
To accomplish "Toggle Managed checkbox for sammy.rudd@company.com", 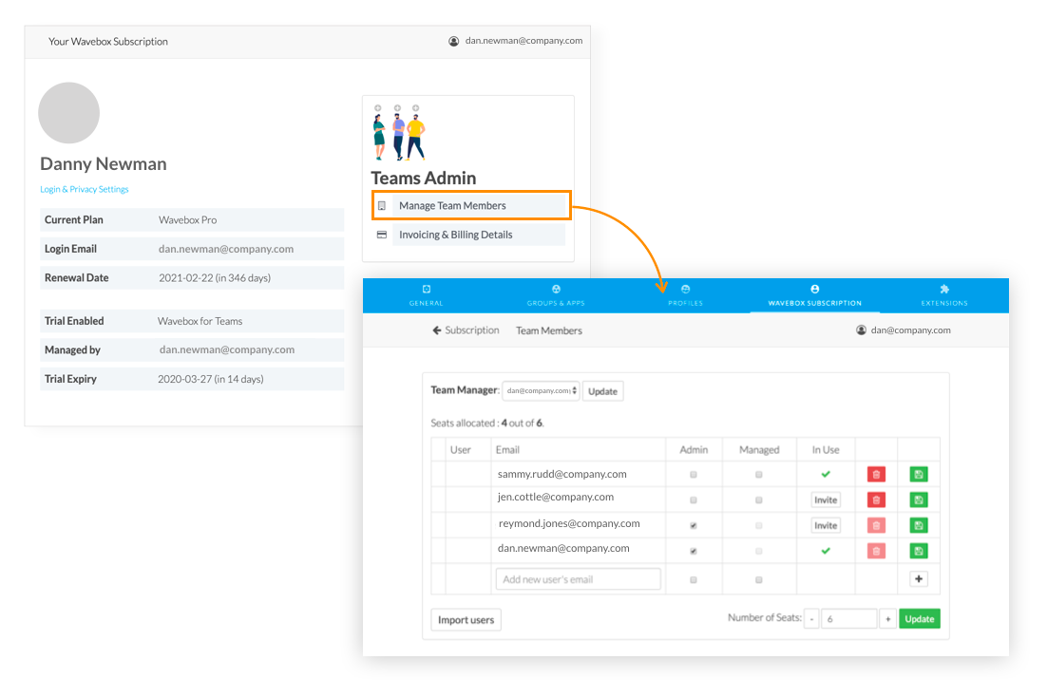I will pos(758,475).
